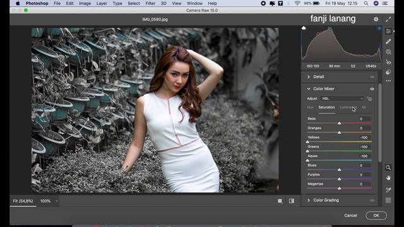Expand the Color Grading panel
The image size is (404, 227).
pyautogui.click(x=309, y=201)
